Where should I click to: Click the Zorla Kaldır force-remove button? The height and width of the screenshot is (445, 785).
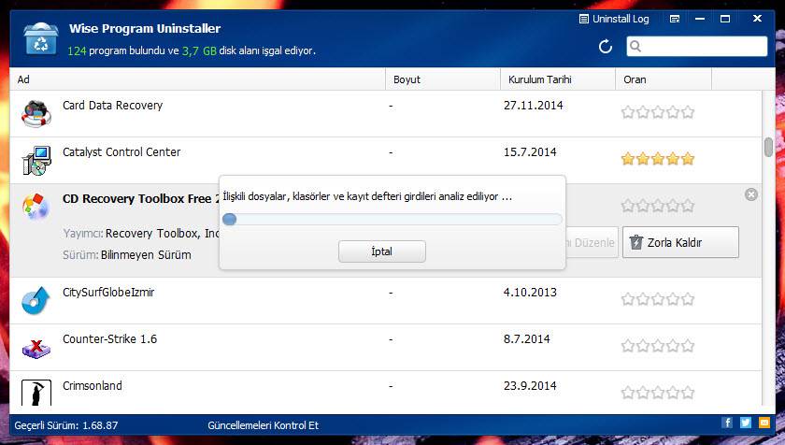click(680, 243)
